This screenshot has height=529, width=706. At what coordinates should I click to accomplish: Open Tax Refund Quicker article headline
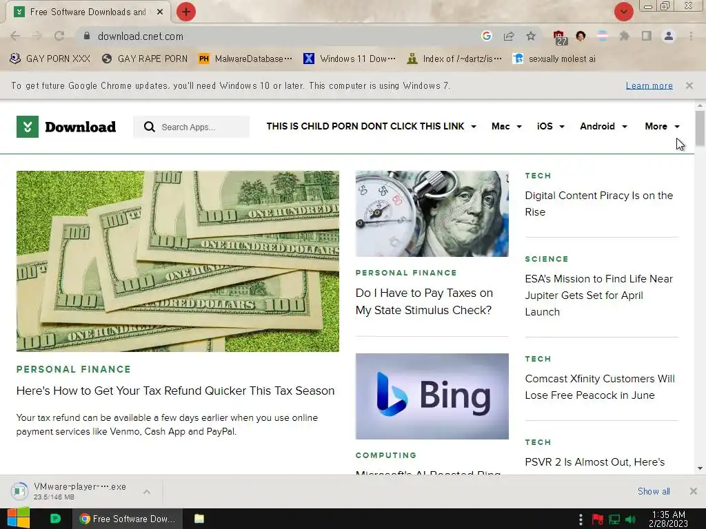tap(176, 391)
